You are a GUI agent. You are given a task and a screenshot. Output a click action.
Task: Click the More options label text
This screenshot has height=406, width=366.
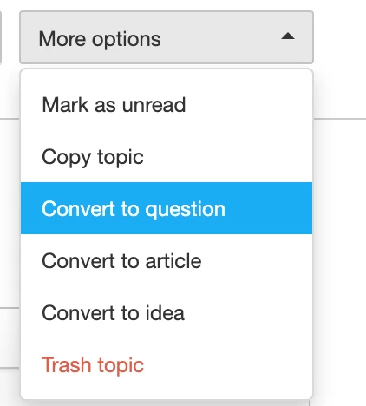pos(100,39)
